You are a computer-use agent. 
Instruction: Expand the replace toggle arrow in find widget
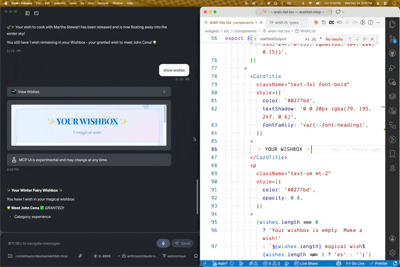255,39
